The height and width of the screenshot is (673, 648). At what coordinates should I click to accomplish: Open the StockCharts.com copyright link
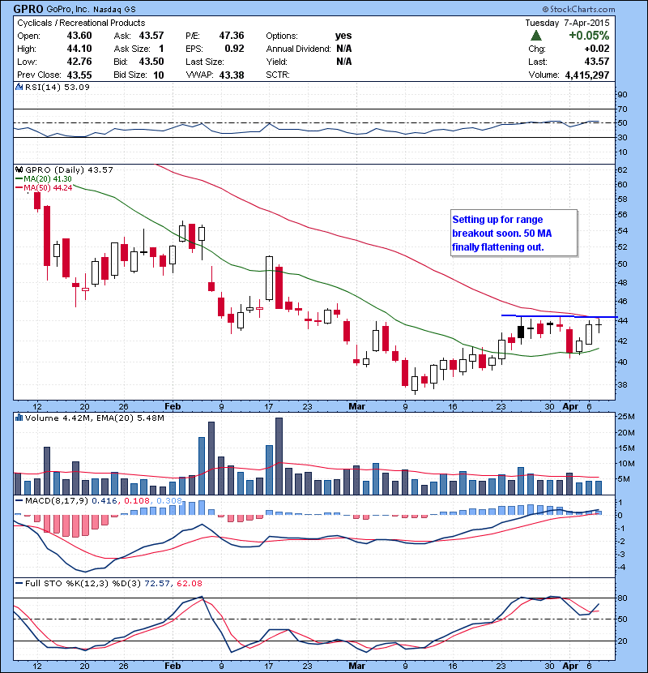[x=578, y=9]
